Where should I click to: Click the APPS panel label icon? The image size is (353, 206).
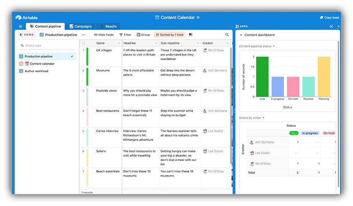click(x=237, y=26)
